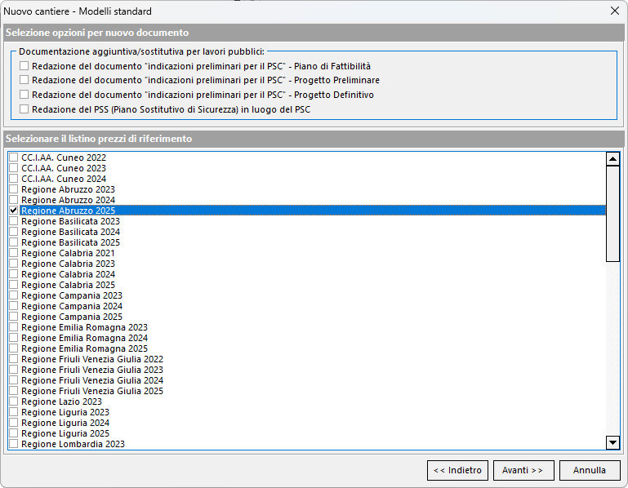Select the CC.I.AA. Cuneo 2024 checkbox
The height and width of the screenshot is (488, 628).
(x=13, y=179)
